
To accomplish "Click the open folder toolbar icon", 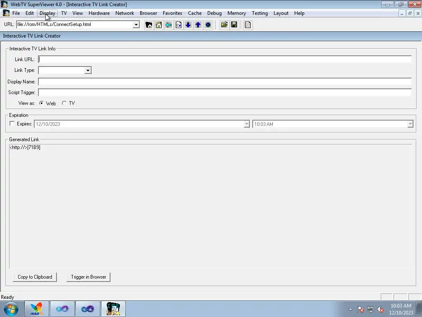I will coord(224,25).
